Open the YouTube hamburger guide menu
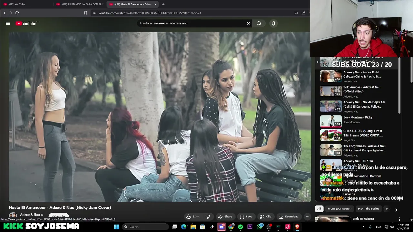This screenshot has height=232, width=413. pos(8,23)
